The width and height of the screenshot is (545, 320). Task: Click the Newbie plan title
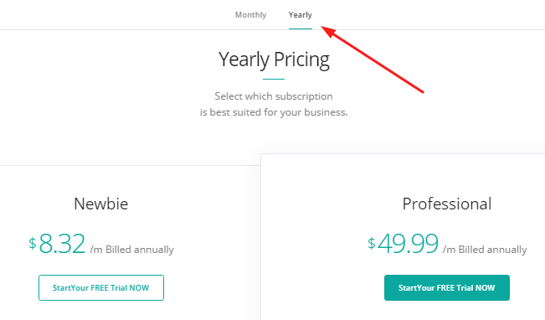pos(101,204)
